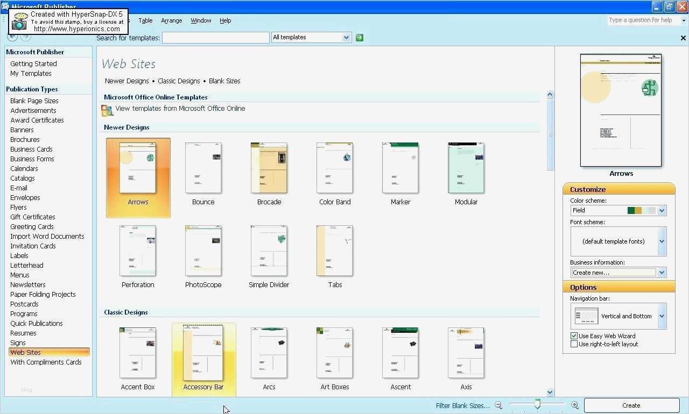Select With Compliments Cards in the sidebar
Viewport: 689px width, 414px height.
tap(46, 362)
